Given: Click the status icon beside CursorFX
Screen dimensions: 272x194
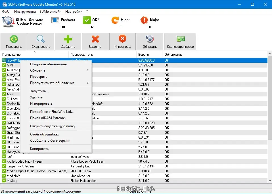Looking at the screenshot, I should 4,118.
